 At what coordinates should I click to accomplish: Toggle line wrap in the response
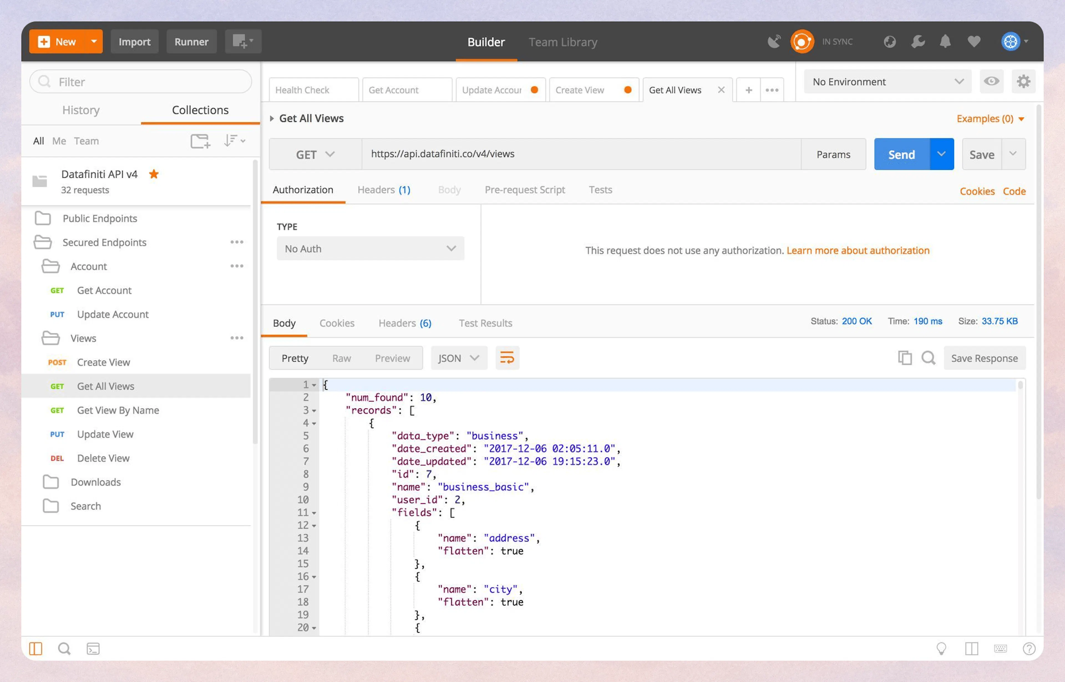[507, 357]
